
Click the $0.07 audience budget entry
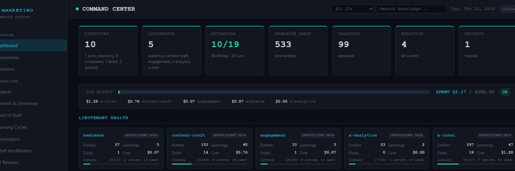pos(248,101)
